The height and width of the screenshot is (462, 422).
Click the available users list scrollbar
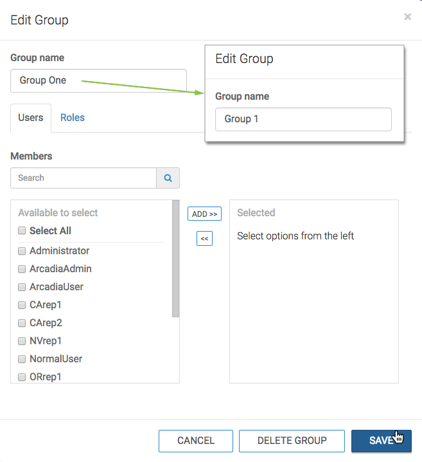click(176, 259)
